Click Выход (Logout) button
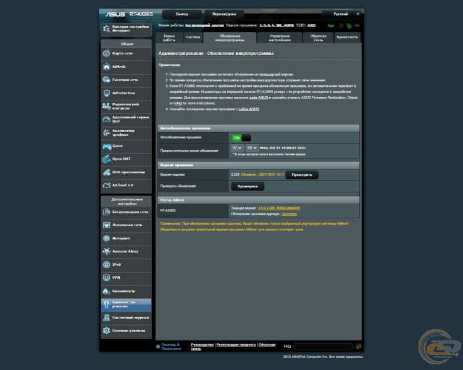The image size is (463, 370). [181, 14]
